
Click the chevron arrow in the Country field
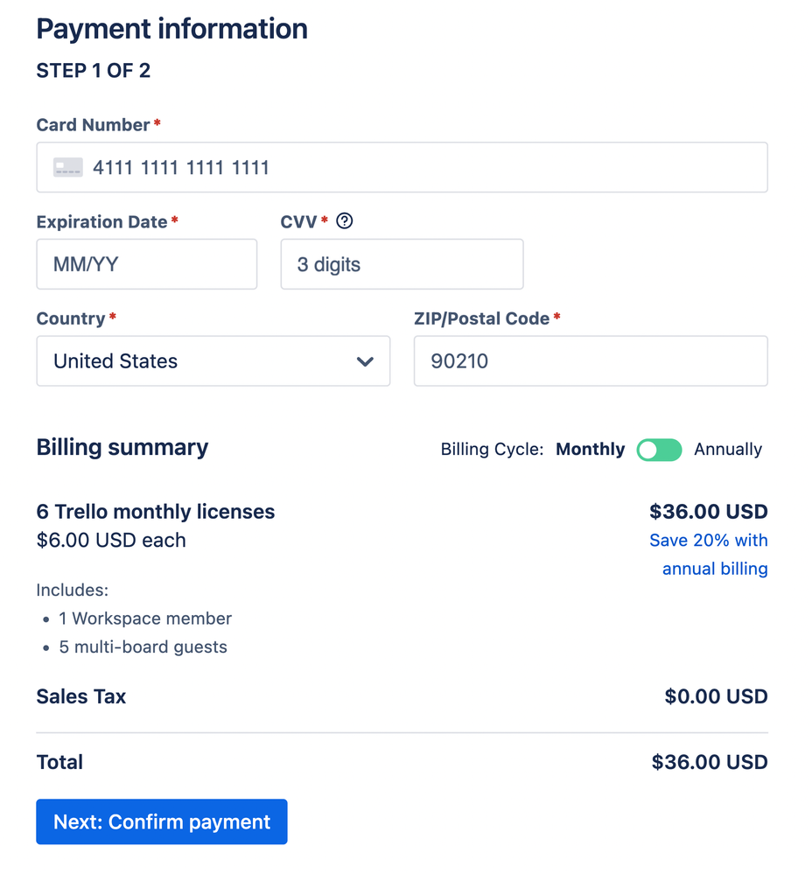(x=366, y=361)
